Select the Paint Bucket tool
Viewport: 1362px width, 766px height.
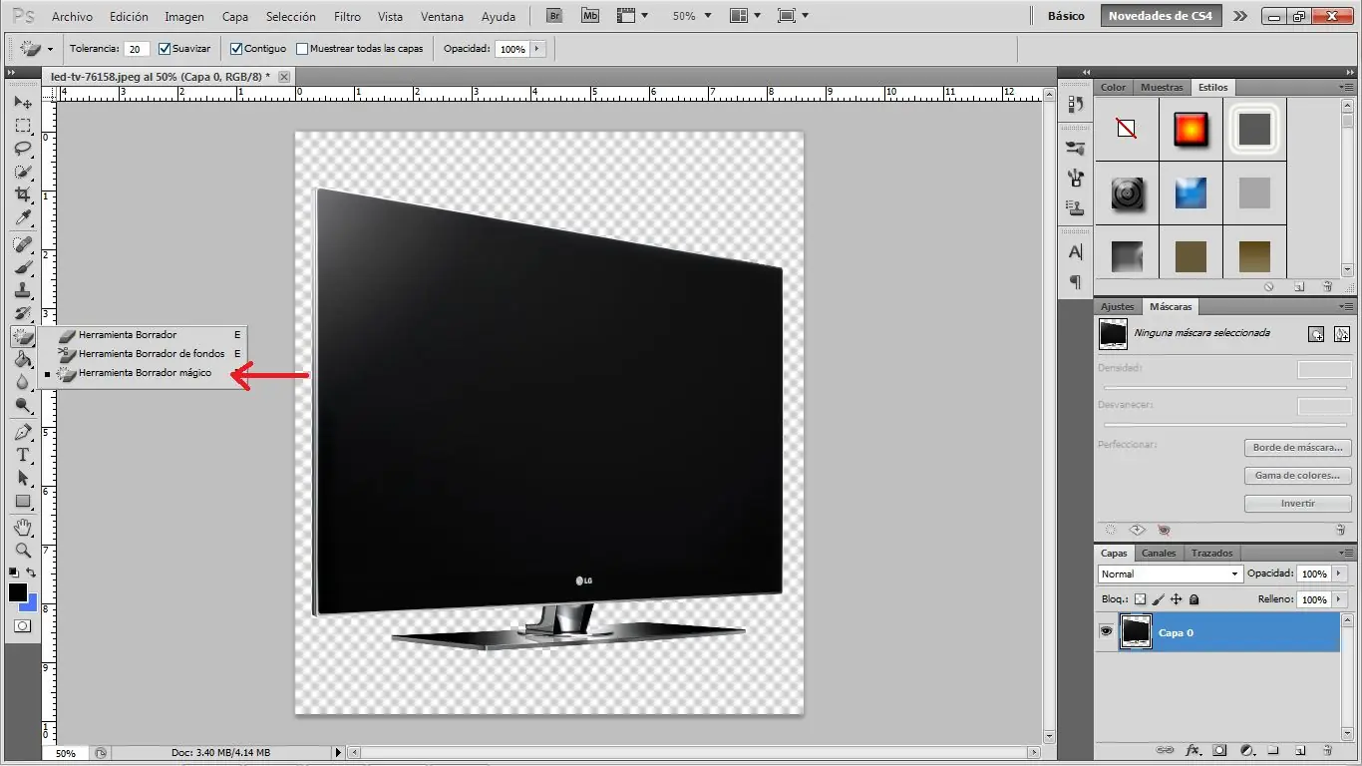(x=22, y=359)
